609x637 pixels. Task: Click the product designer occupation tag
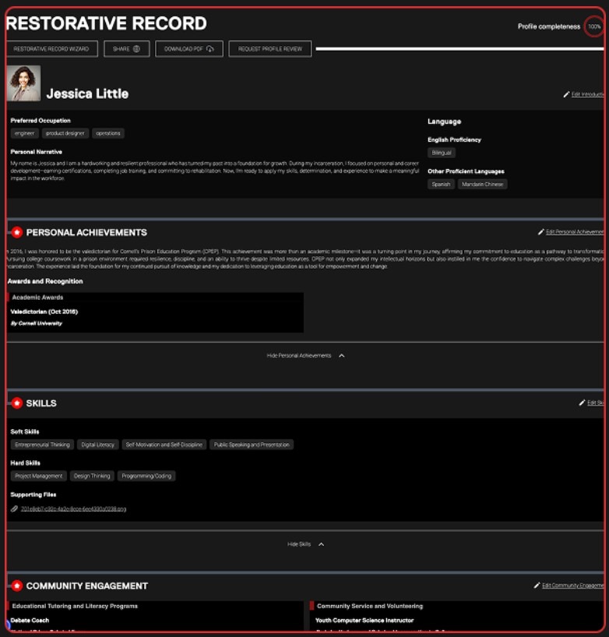pos(65,133)
